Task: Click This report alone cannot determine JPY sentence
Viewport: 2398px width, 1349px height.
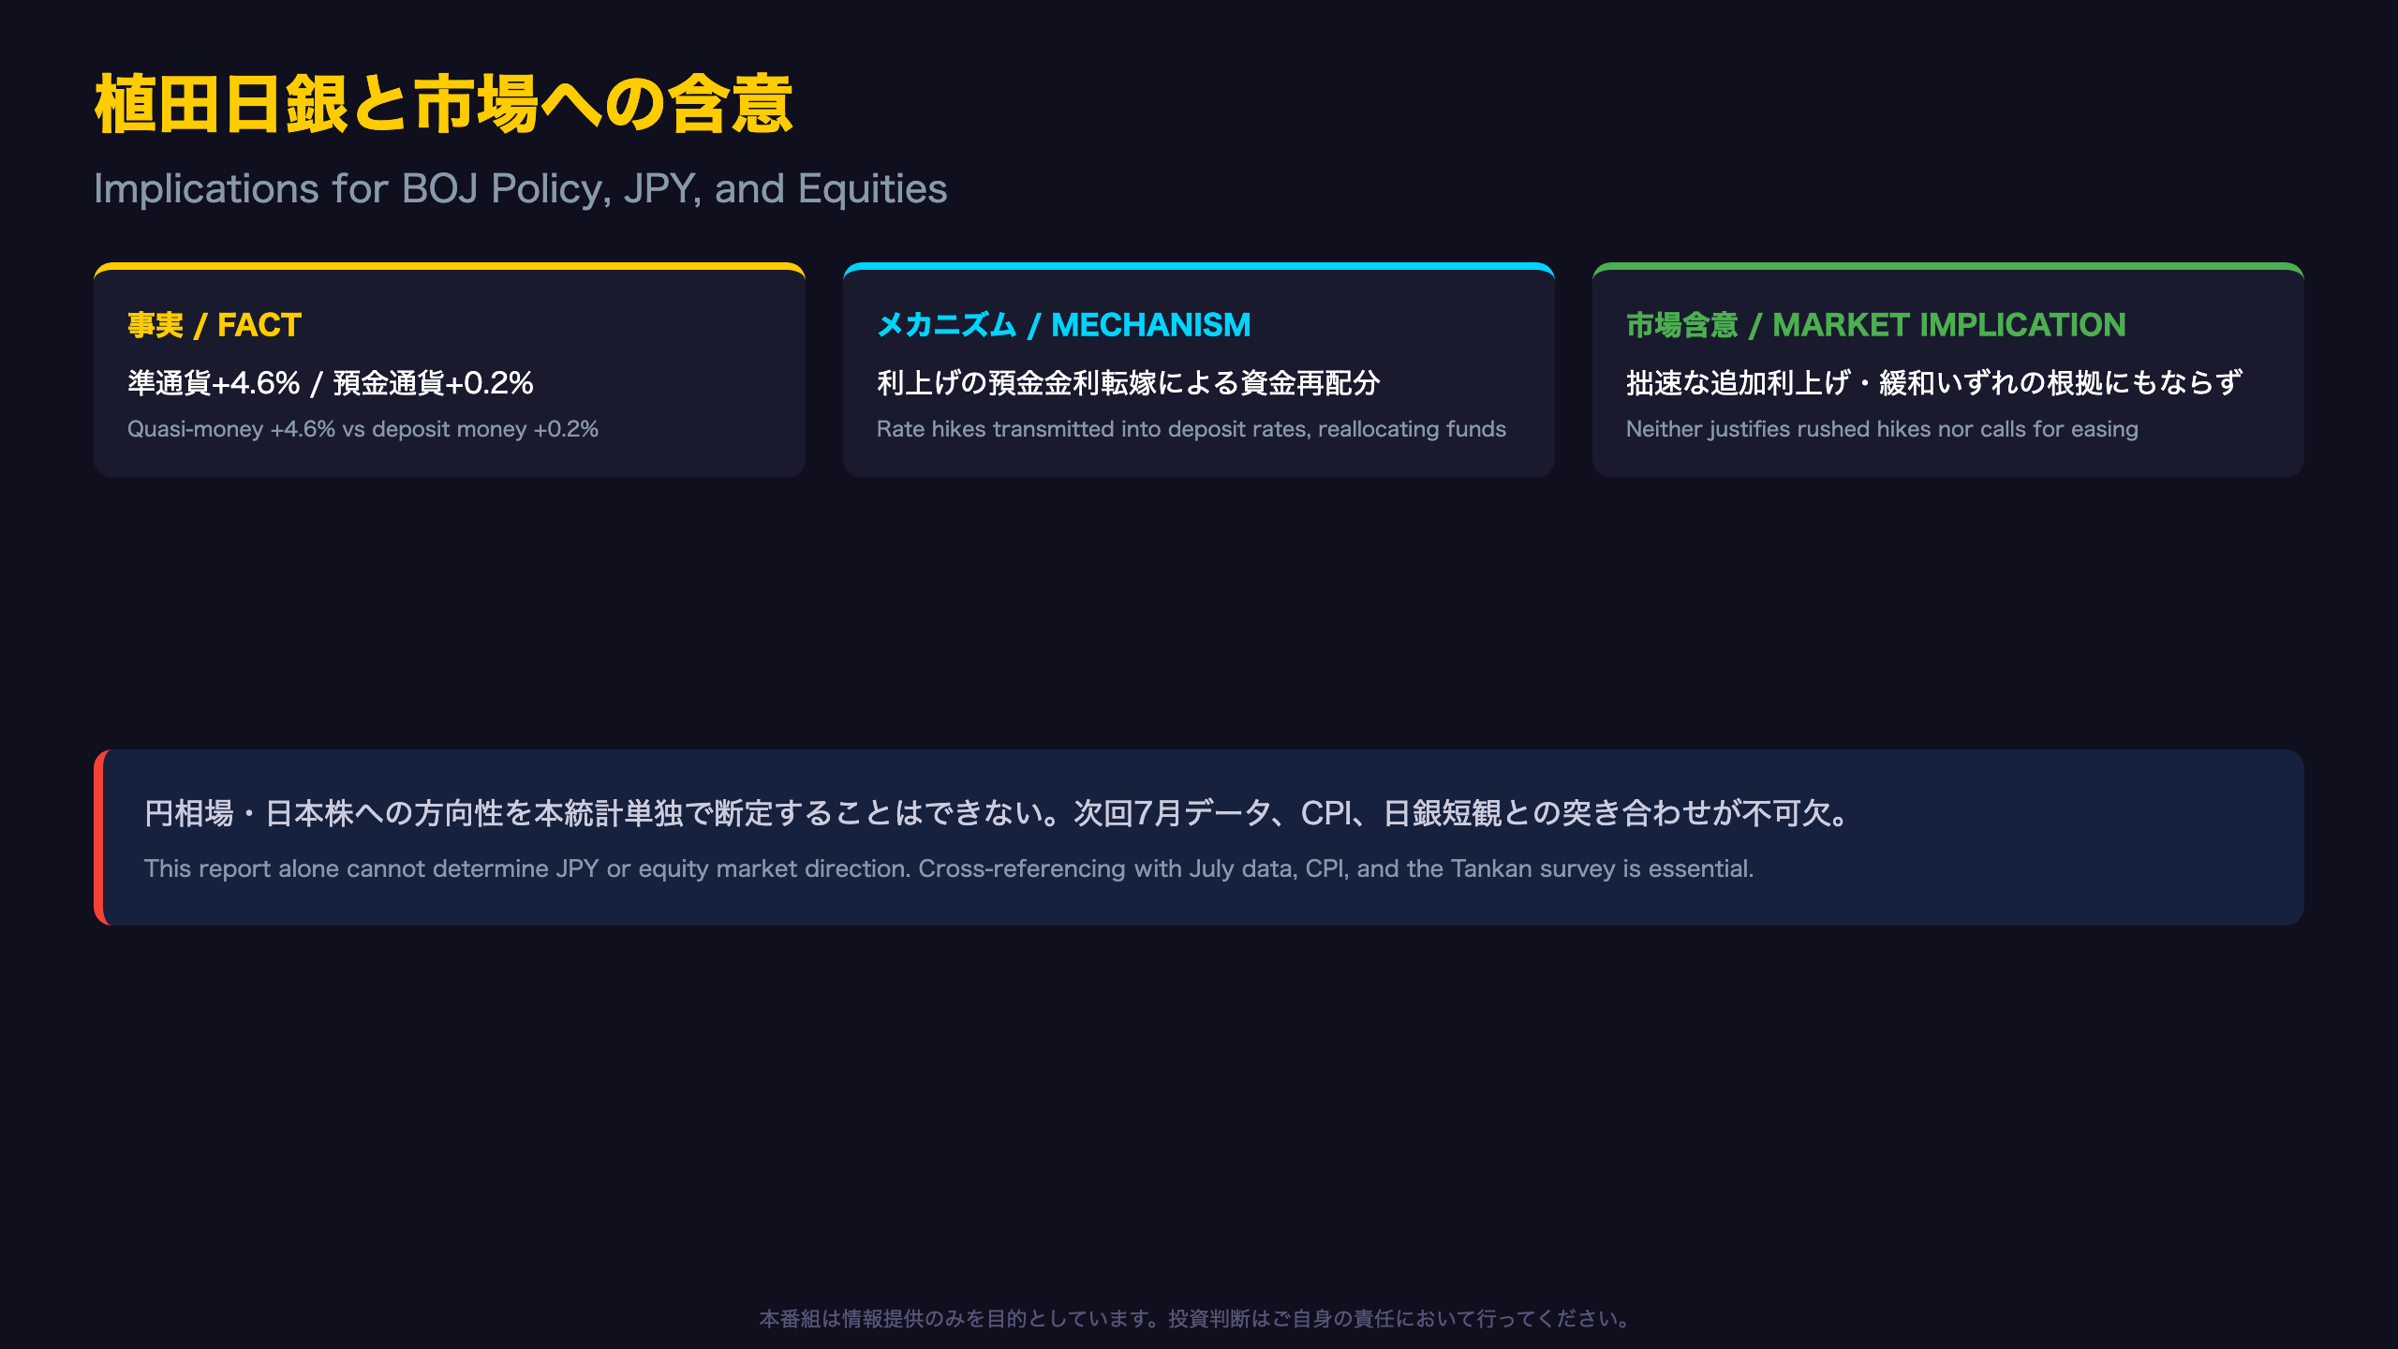Action: [x=949, y=868]
